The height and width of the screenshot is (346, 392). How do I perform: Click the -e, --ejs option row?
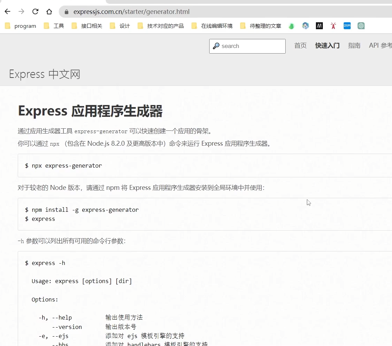click(x=112, y=336)
